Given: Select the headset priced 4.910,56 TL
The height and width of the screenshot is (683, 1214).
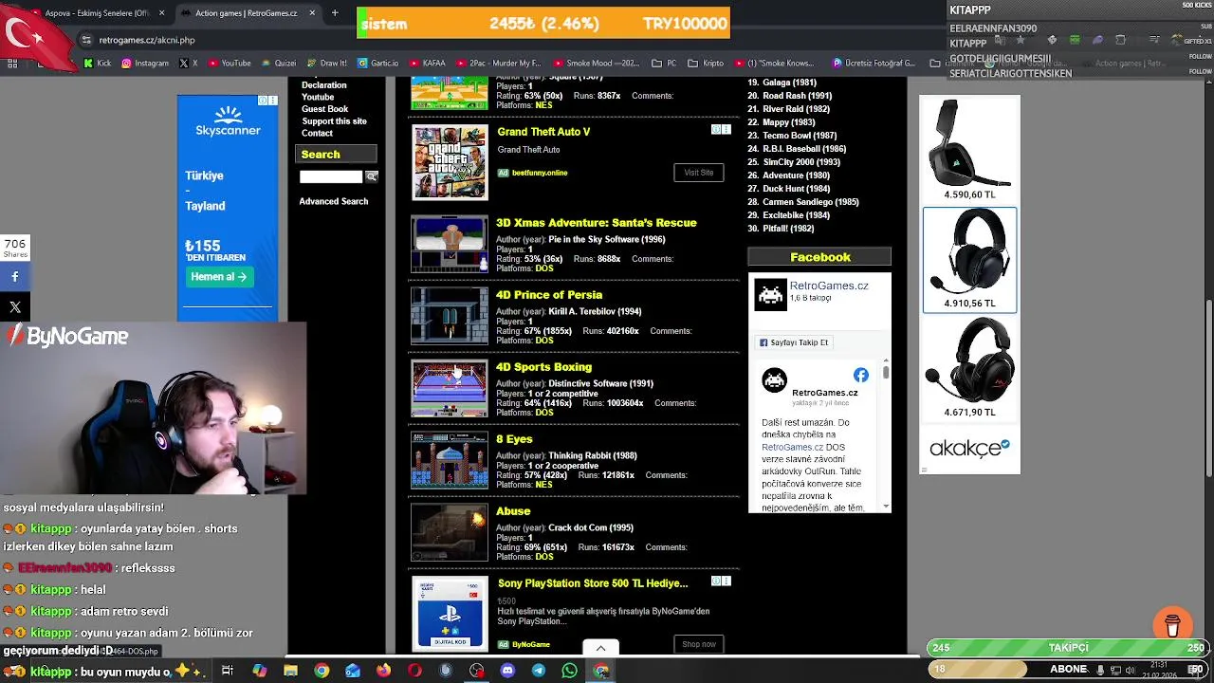Looking at the screenshot, I should point(969,260).
